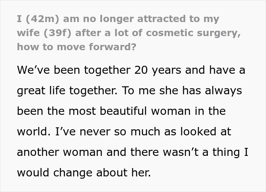
Task: Click the word "wife" in the title
Action: click(27, 33)
